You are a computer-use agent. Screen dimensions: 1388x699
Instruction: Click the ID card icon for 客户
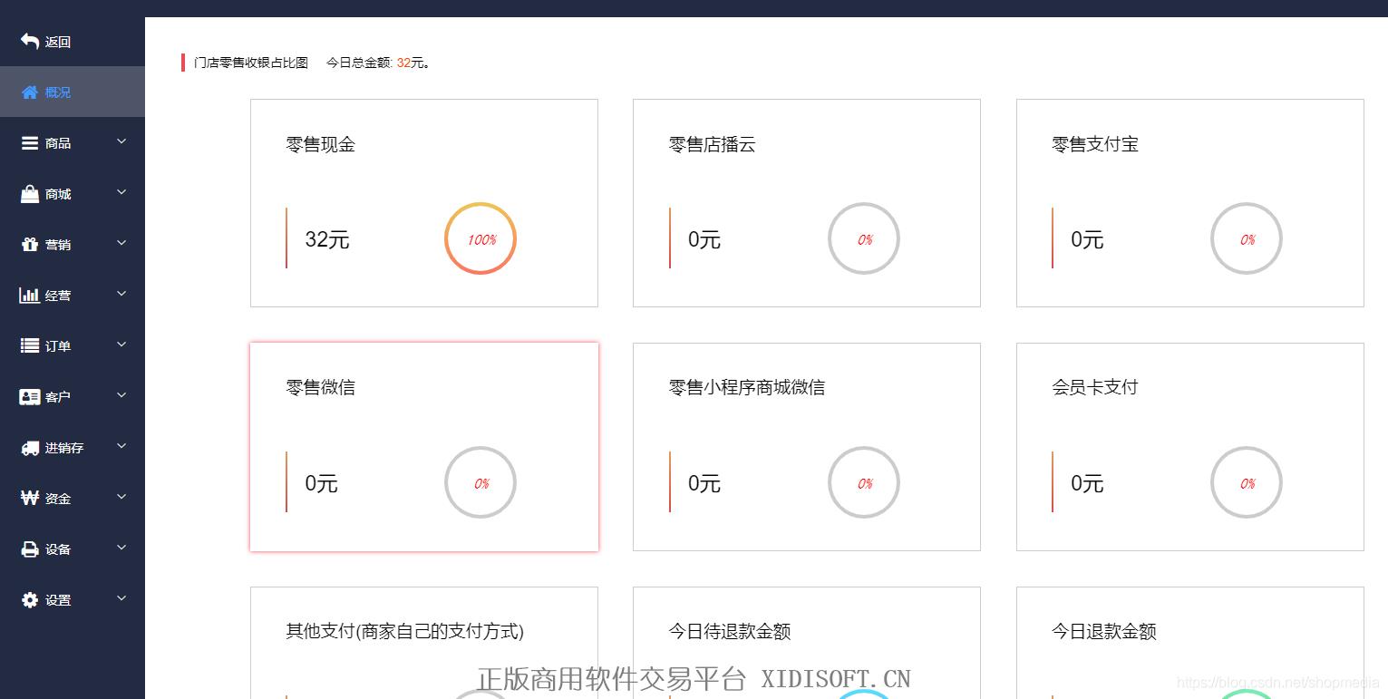[x=30, y=397]
